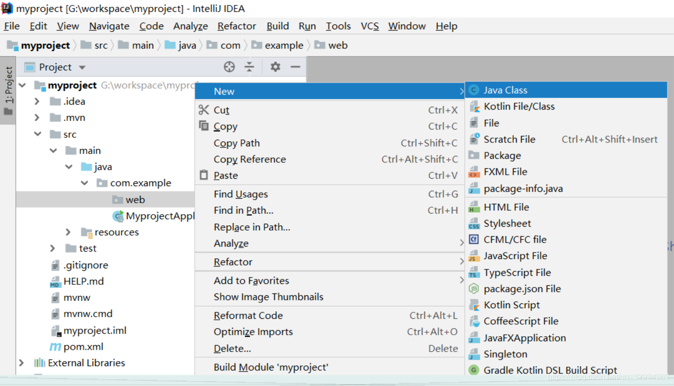Click myproject breadcrumb
The width and height of the screenshot is (674, 386).
(38, 45)
